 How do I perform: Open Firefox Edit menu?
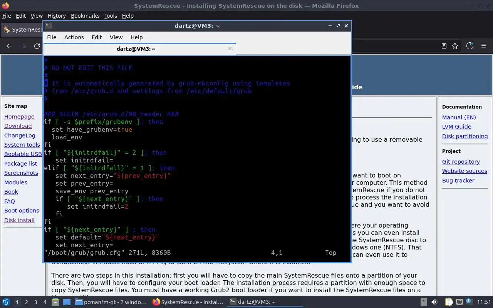pyautogui.click(x=21, y=16)
